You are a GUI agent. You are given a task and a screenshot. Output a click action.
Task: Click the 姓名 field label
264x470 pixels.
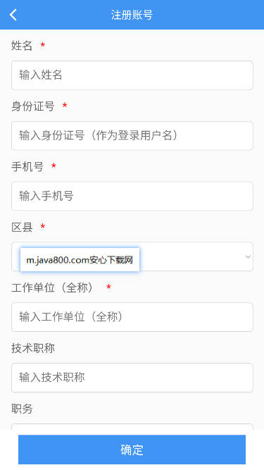click(22, 46)
